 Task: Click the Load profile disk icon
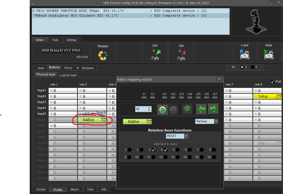[244, 54]
